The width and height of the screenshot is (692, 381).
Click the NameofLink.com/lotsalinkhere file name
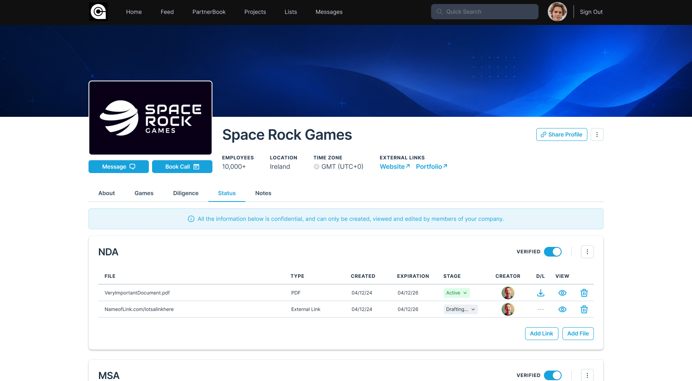tap(139, 310)
